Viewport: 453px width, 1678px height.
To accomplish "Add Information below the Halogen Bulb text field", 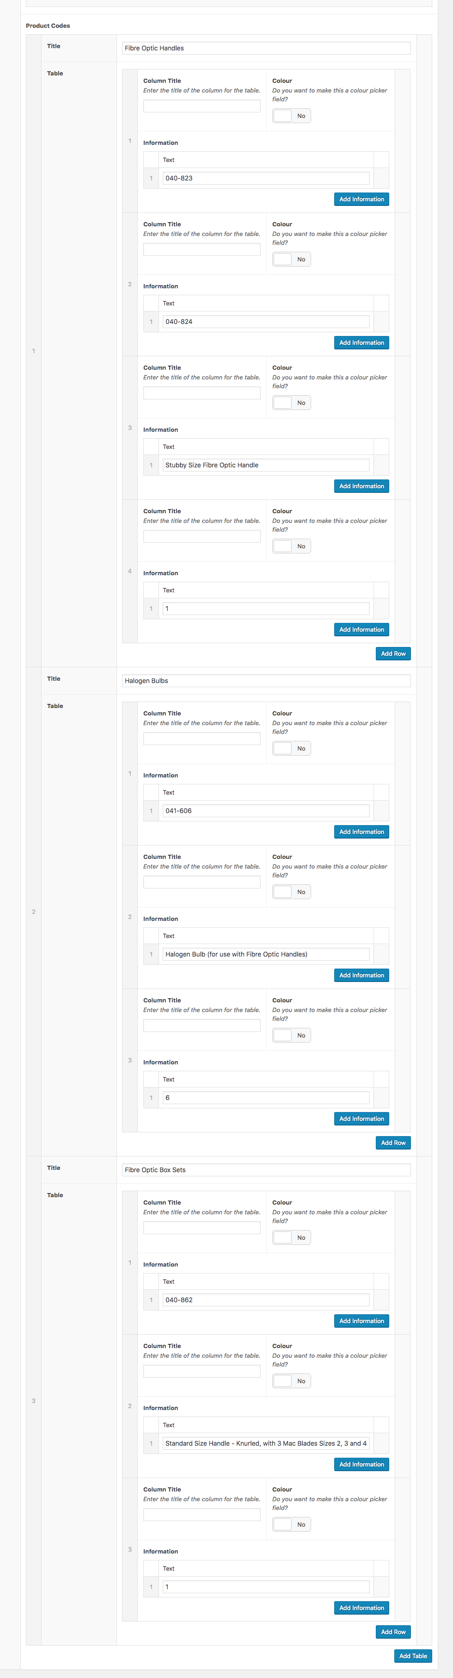I will (x=361, y=975).
